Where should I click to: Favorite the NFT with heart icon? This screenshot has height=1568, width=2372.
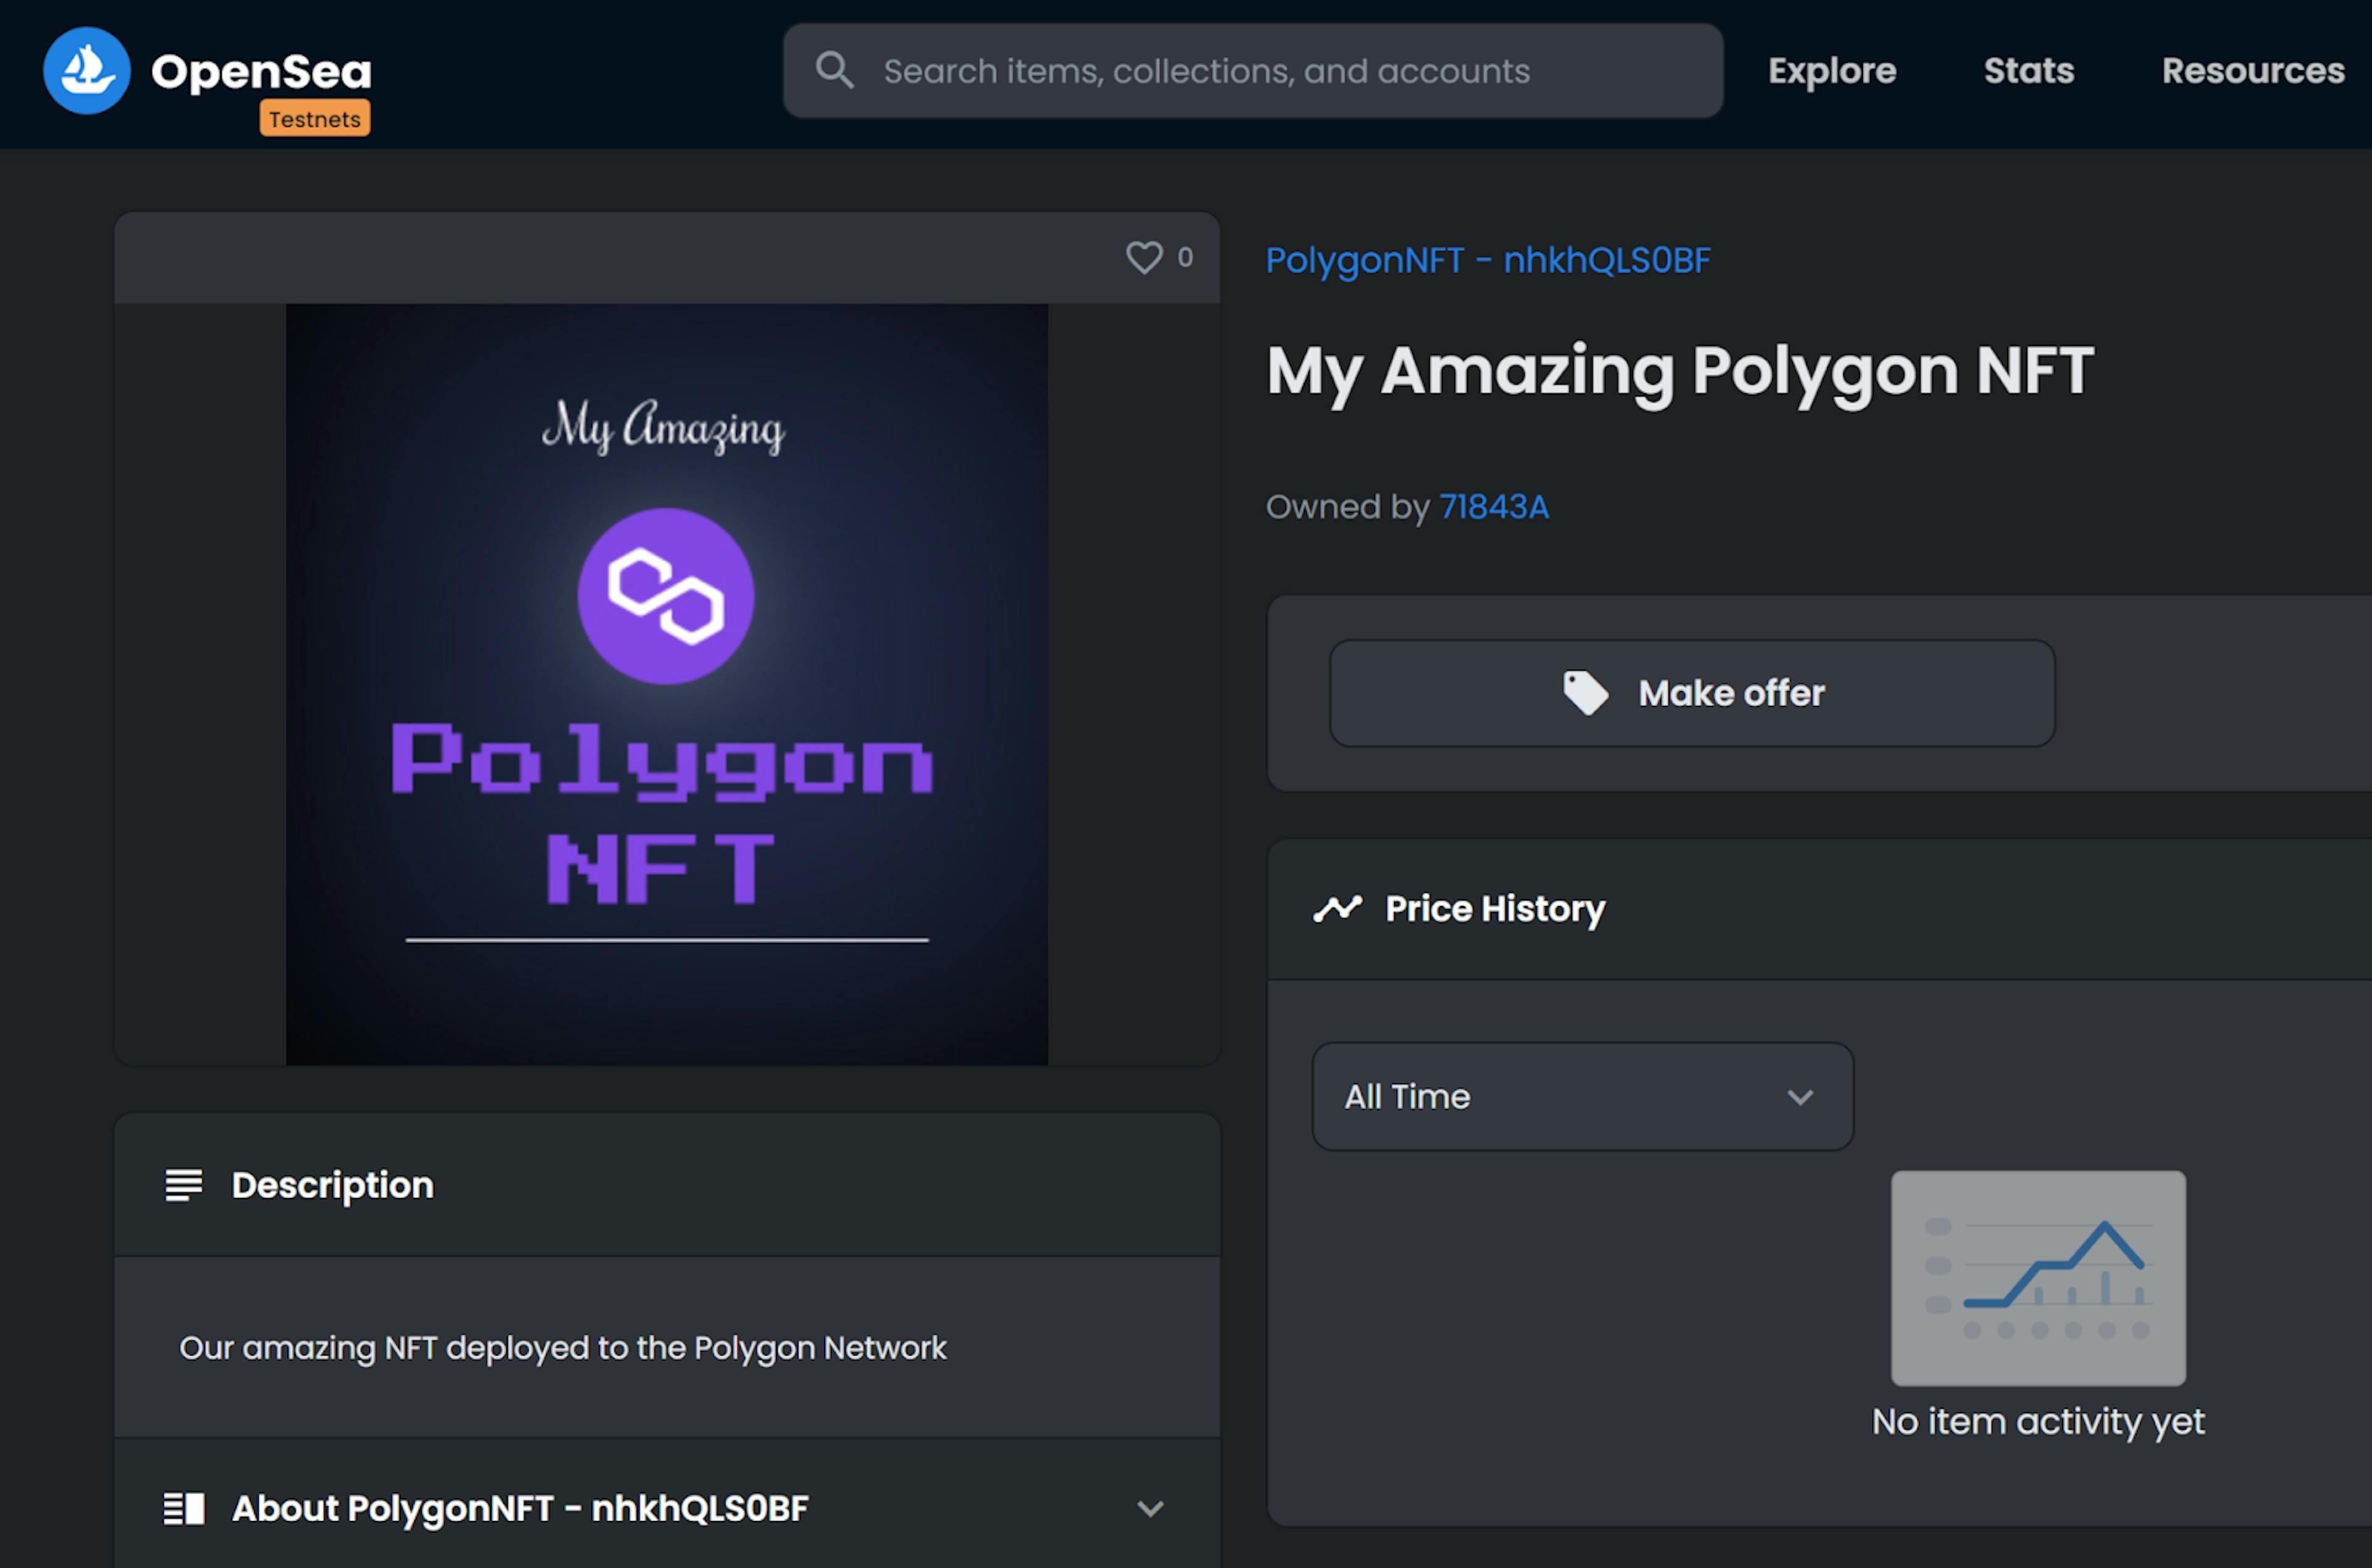point(1144,257)
